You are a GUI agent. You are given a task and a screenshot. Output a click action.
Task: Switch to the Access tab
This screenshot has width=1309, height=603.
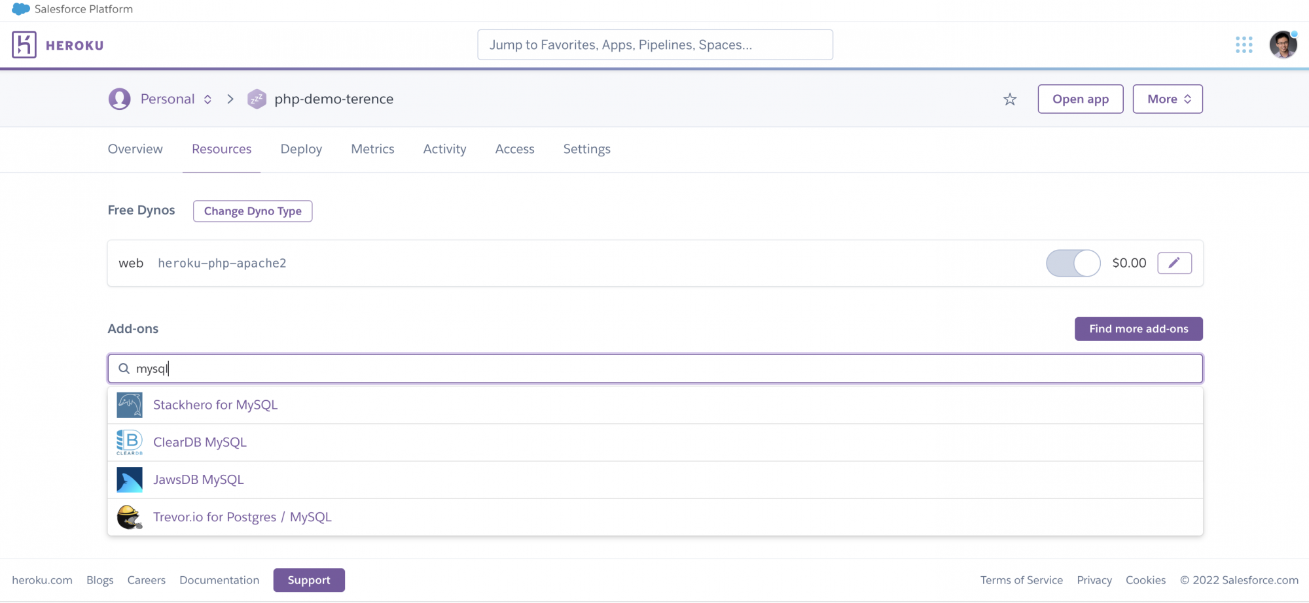click(514, 149)
